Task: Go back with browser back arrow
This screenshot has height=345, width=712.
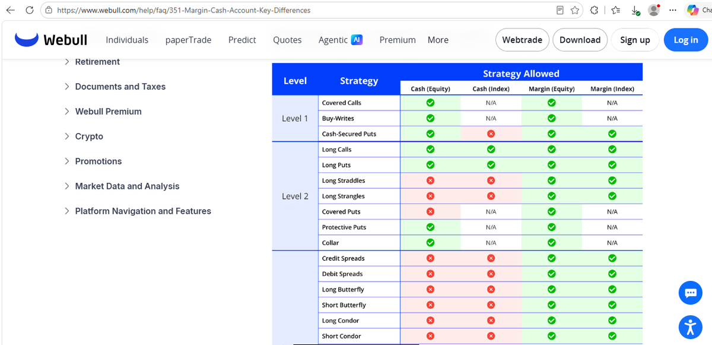Action: 10,10
